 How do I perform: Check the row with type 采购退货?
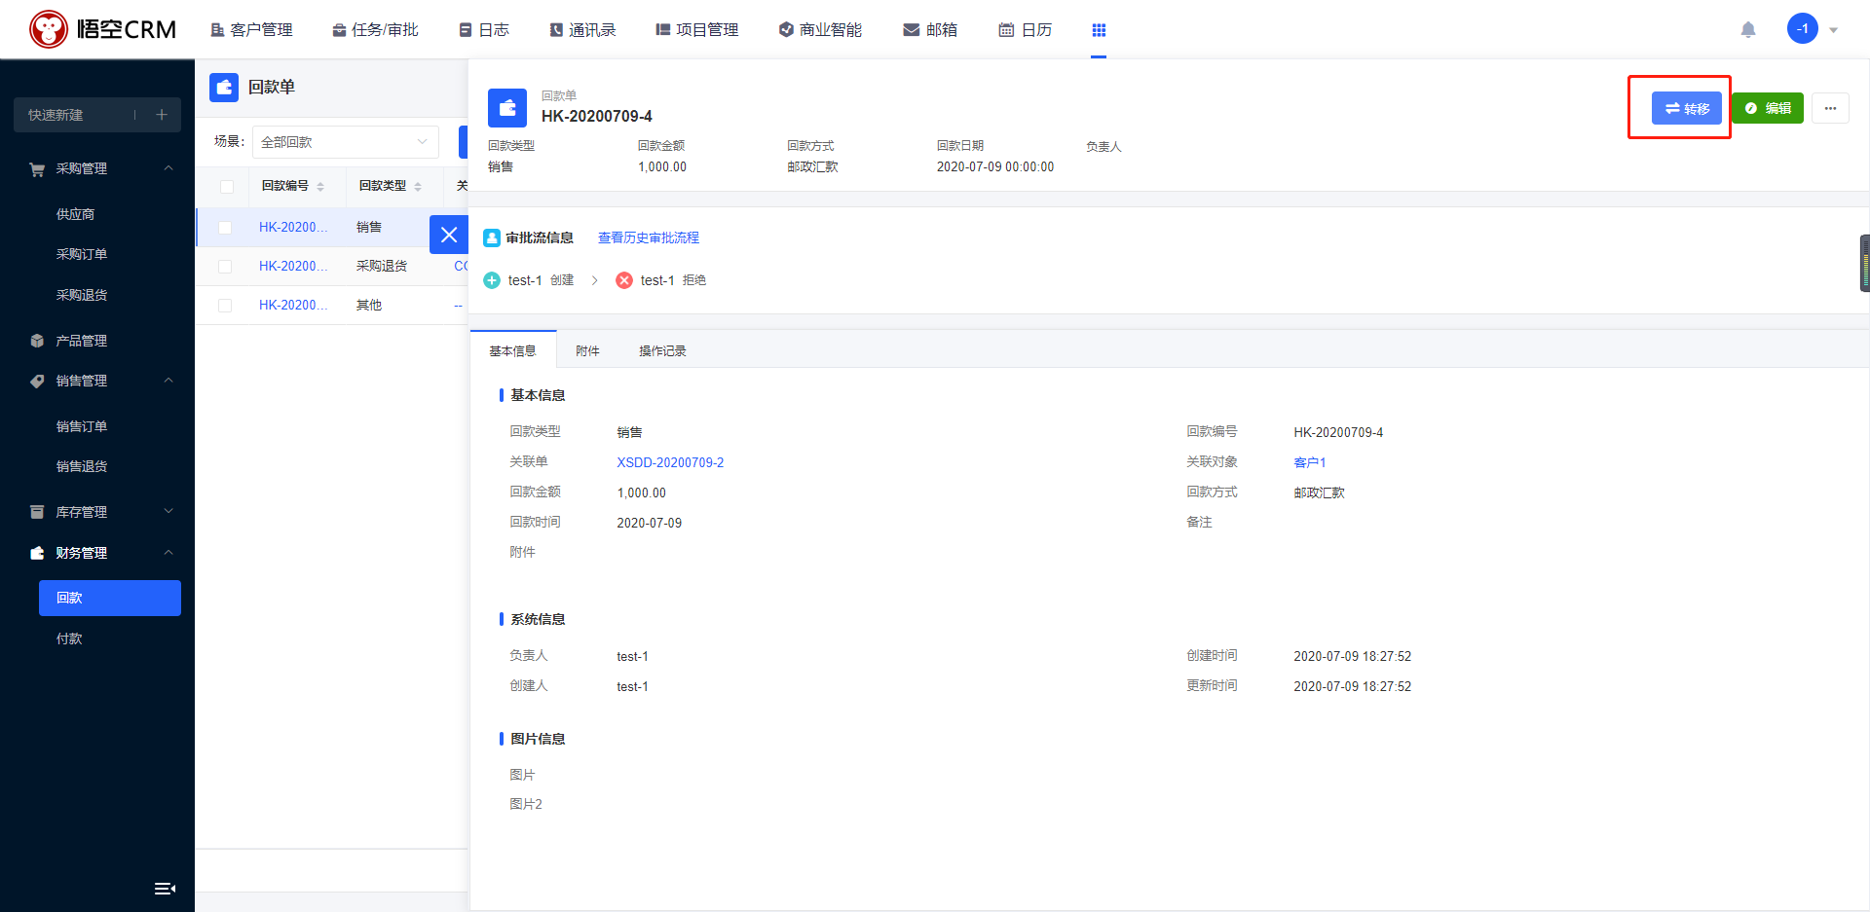coord(225,267)
